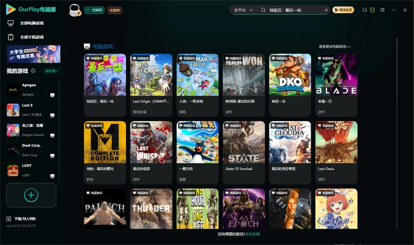The image size is (414, 245).
Task: Click the plus icon to add a game
Action: (31, 195)
